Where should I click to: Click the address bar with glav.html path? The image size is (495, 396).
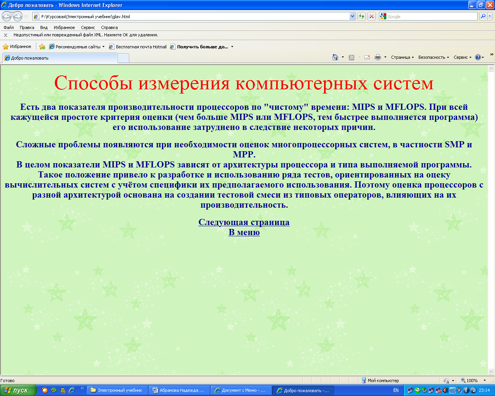[191, 17]
